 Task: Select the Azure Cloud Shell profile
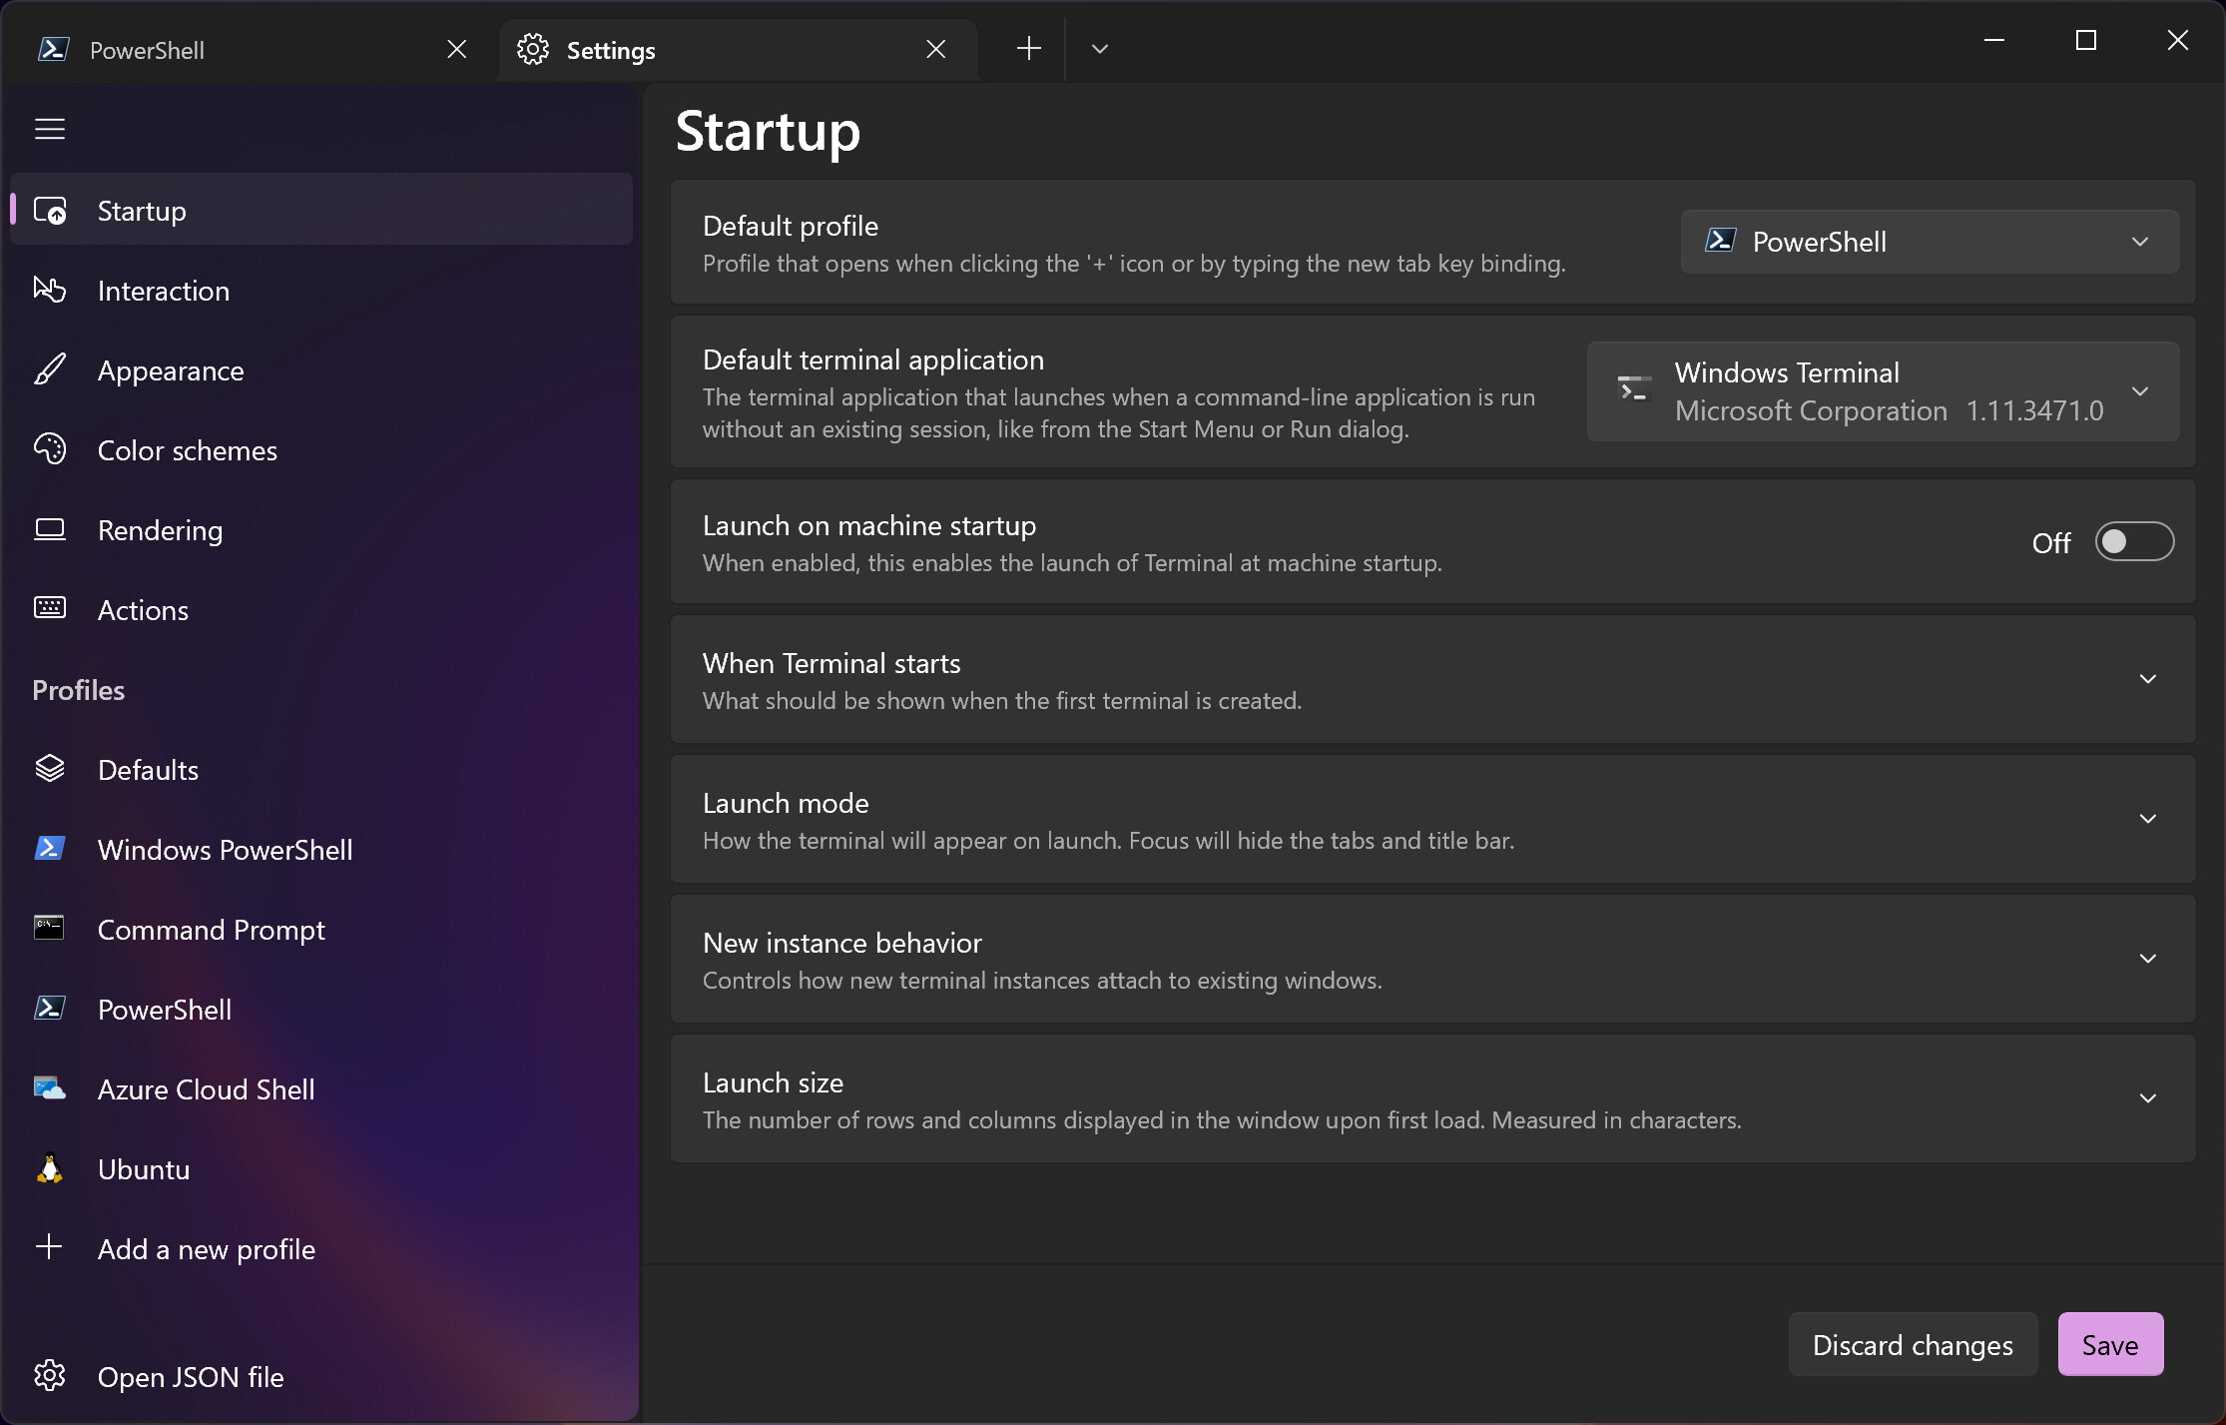click(x=206, y=1089)
